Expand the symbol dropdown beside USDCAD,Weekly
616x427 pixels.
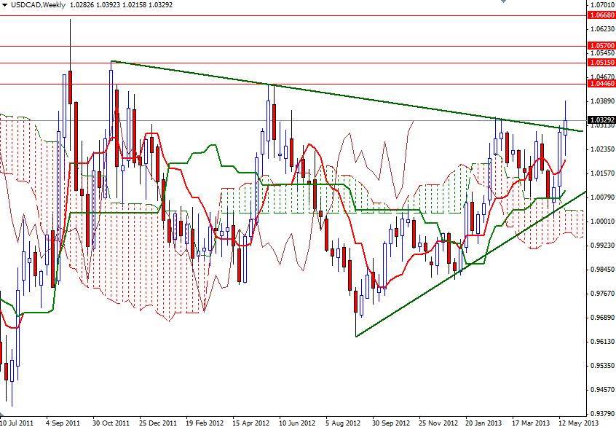pos(6,4)
